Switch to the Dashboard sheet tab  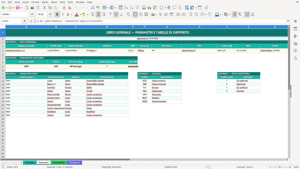(74, 162)
